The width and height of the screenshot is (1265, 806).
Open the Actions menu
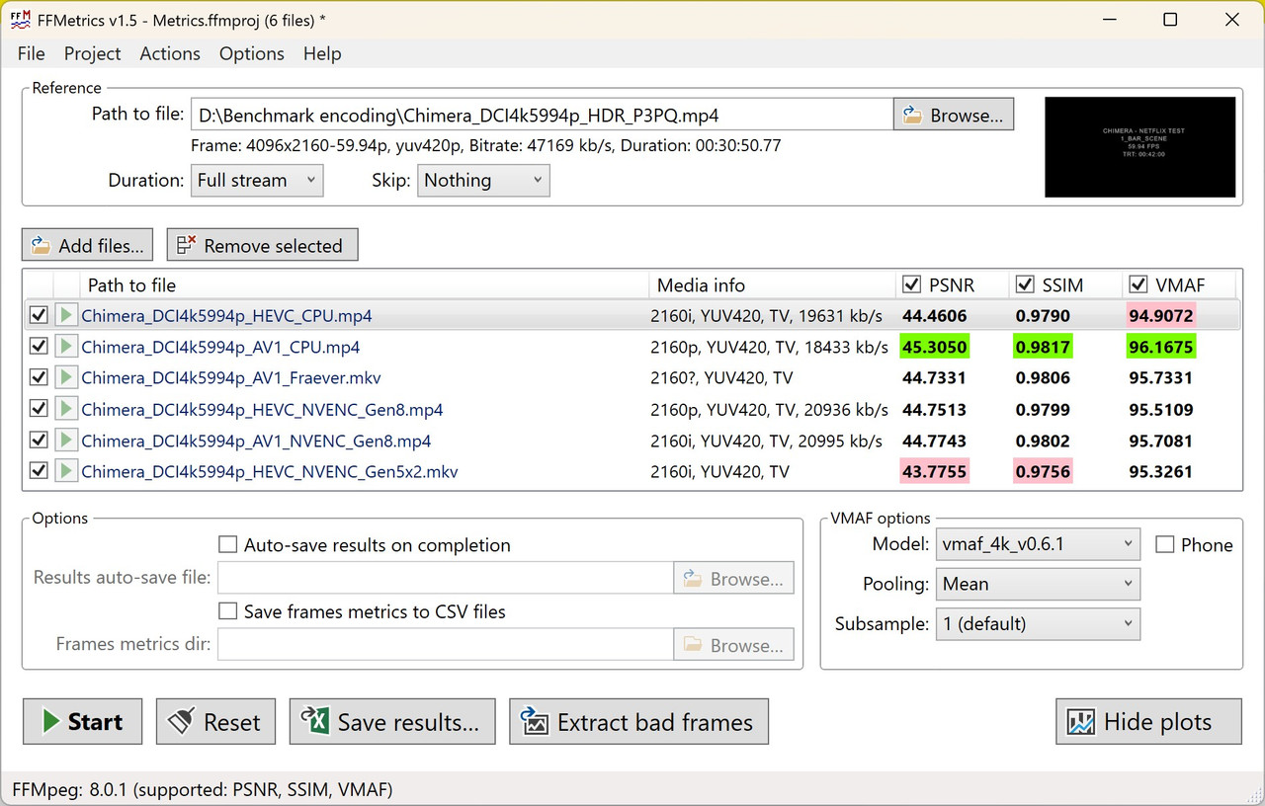[170, 53]
